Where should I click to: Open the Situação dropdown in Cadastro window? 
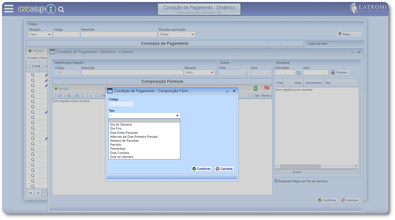(x=199, y=73)
